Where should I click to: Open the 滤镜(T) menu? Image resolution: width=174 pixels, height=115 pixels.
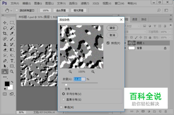click(85, 4)
